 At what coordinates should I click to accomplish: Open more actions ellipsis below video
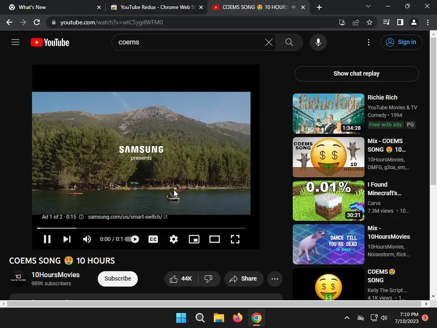(x=275, y=278)
